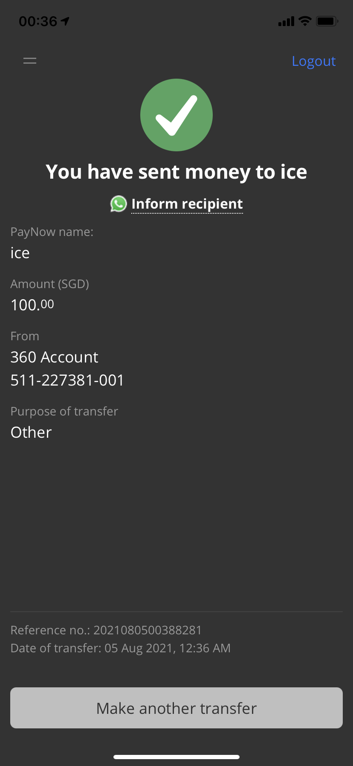Tap the heading You have sent money to ice
This screenshot has width=353, height=766.
coord(176,172)
